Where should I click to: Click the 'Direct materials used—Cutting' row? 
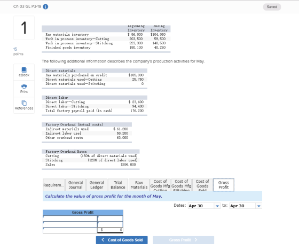(95, 80)
